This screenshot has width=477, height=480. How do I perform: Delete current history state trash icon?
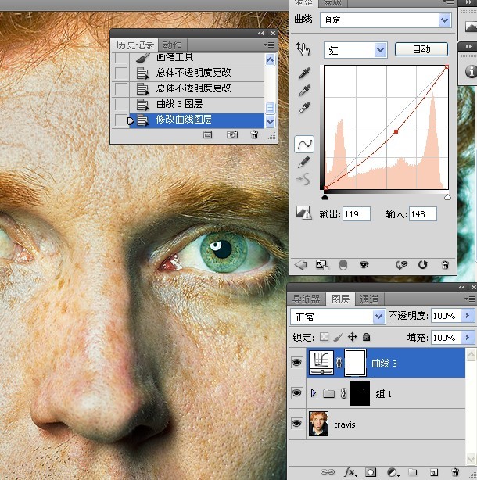pos(254,134)
